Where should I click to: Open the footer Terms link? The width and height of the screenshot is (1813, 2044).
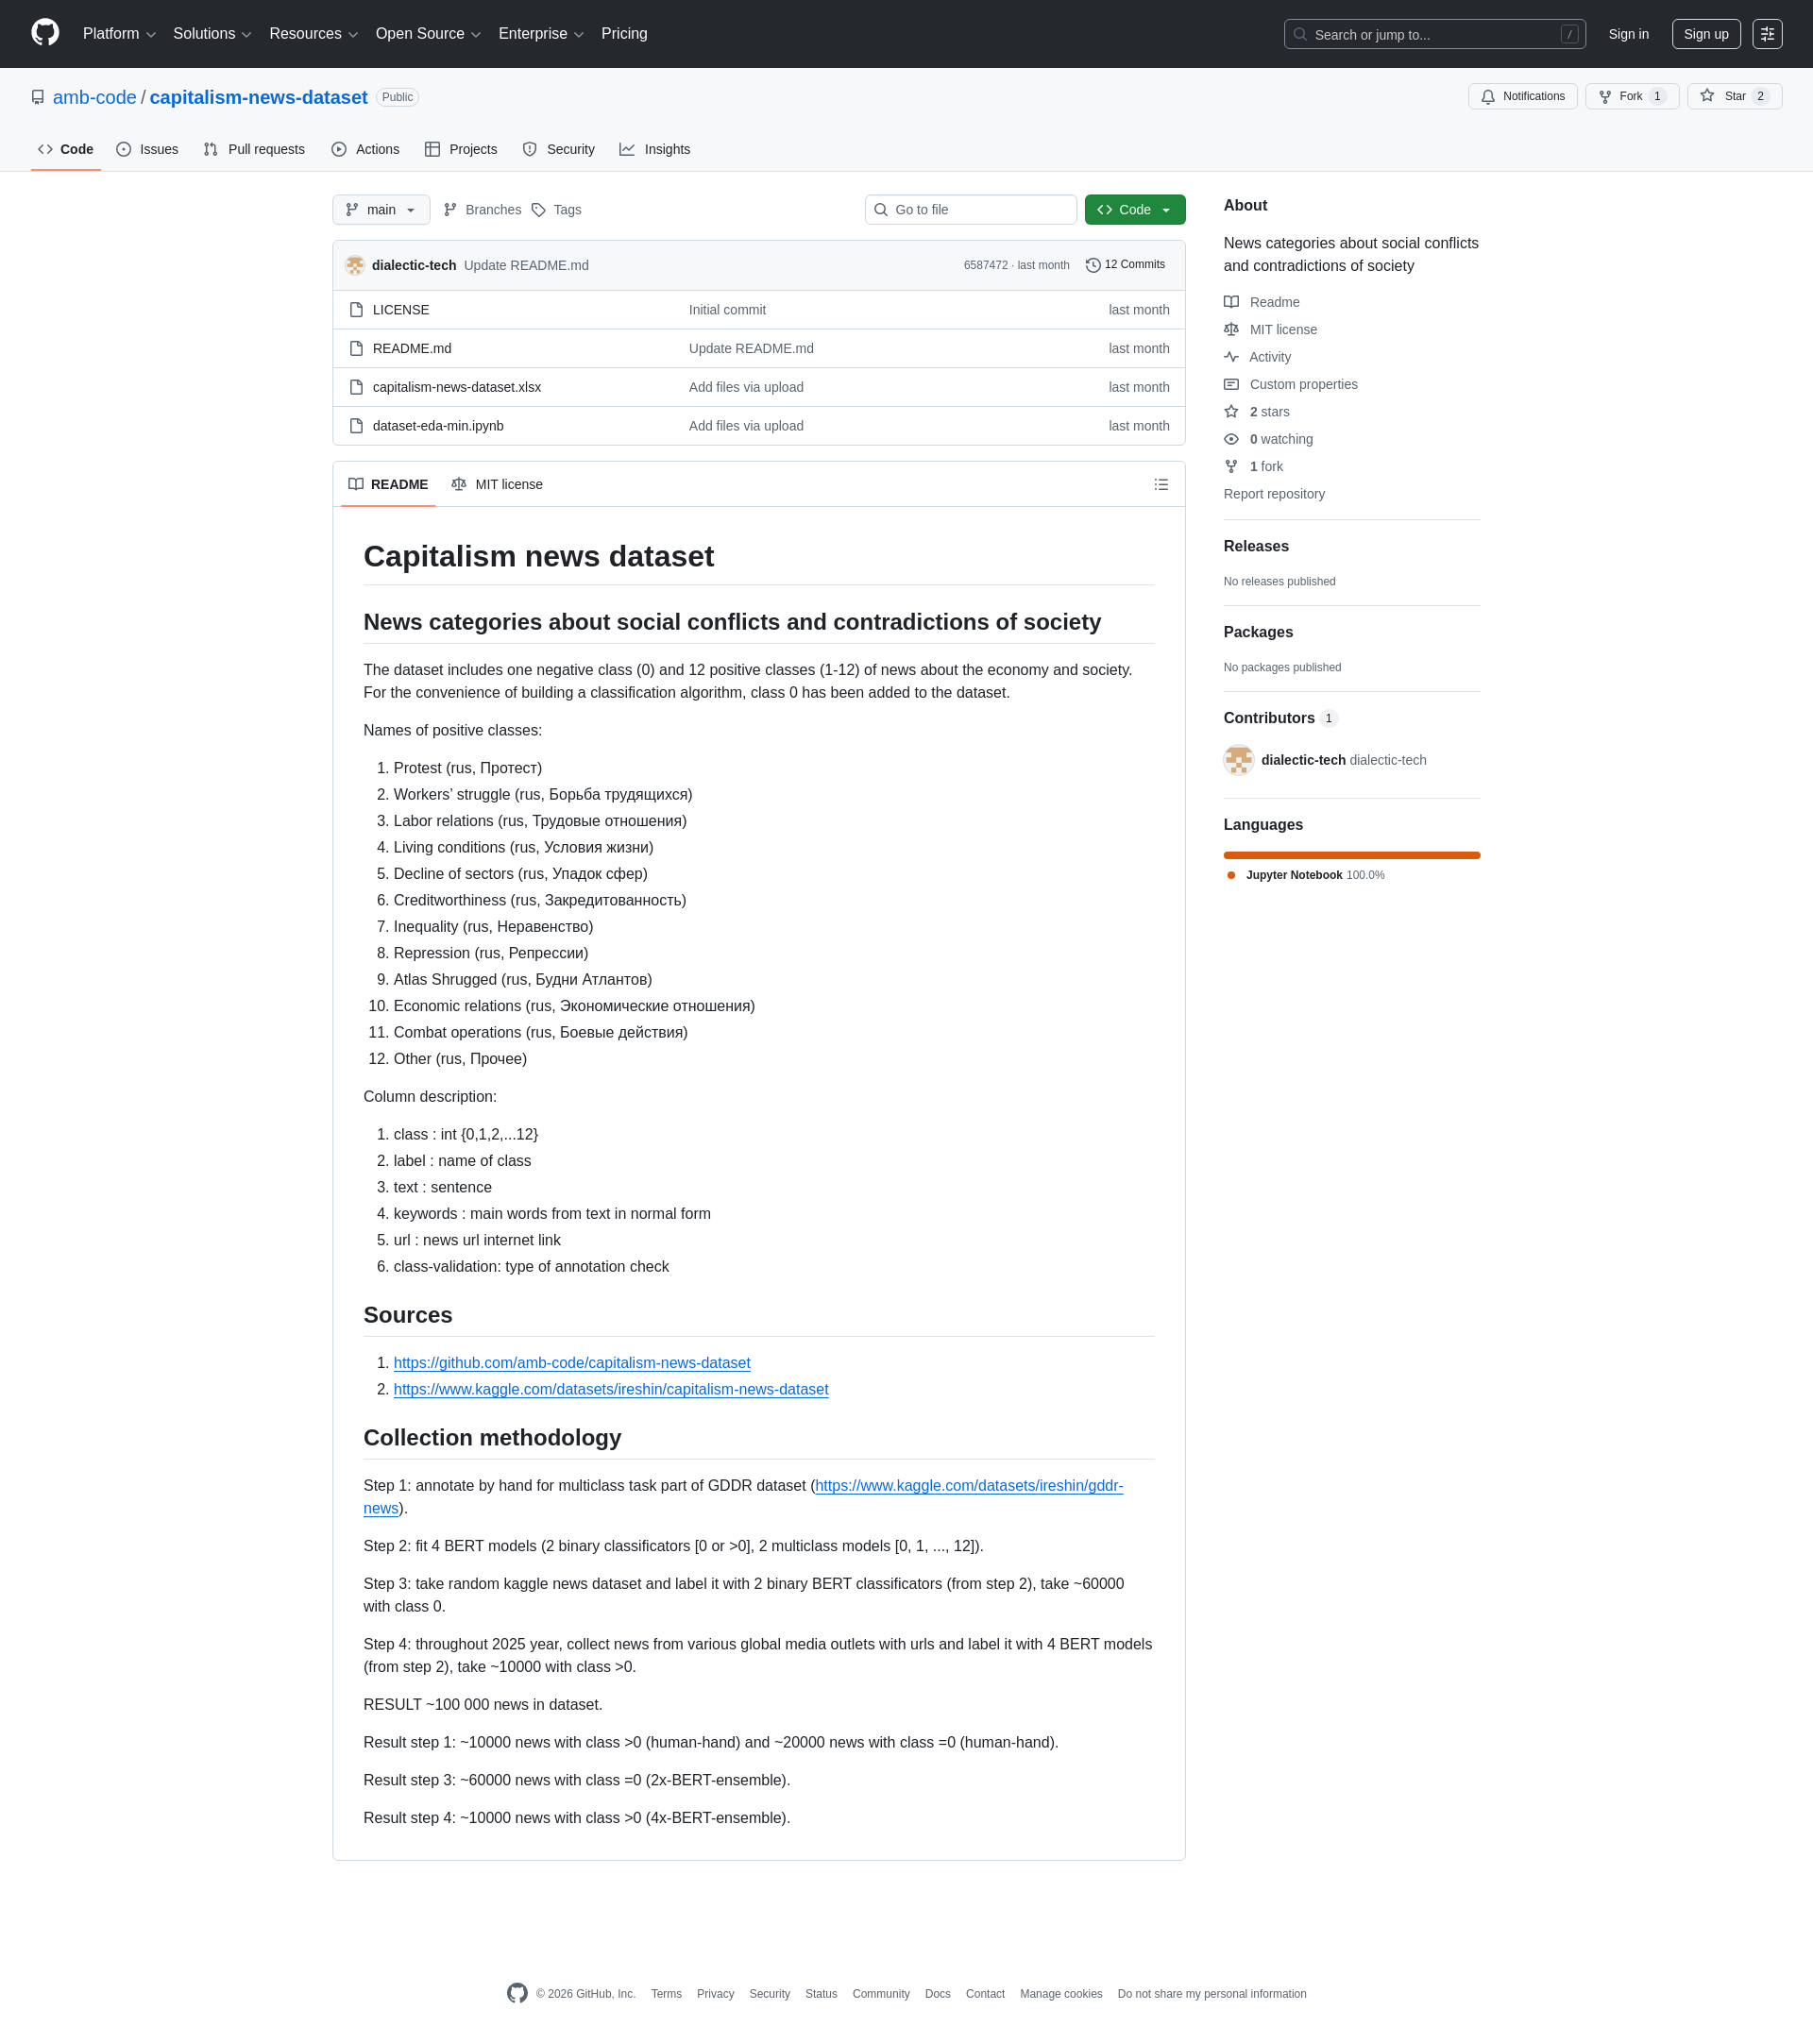(x=666, y=1994)
